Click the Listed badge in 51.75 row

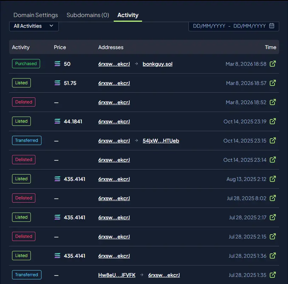(21, 83)
